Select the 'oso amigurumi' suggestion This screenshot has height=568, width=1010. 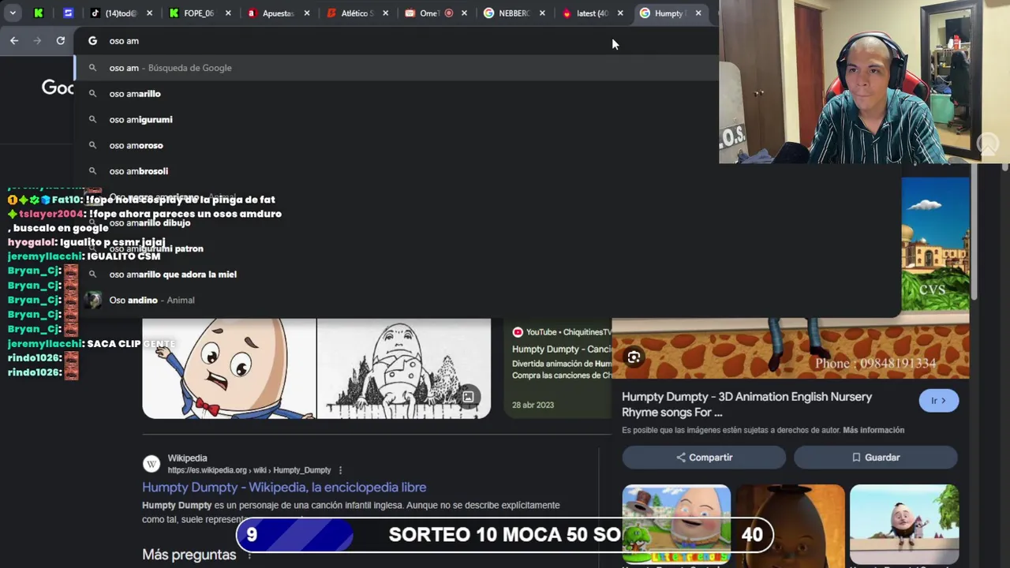coord(396,120)
